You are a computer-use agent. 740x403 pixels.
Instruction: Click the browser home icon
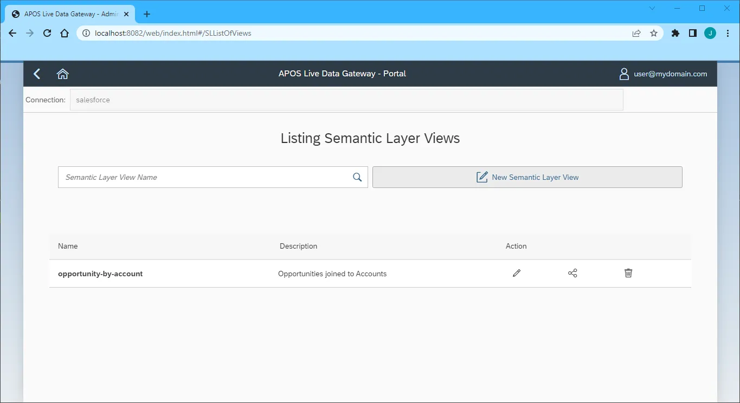[x=64, y=33]
